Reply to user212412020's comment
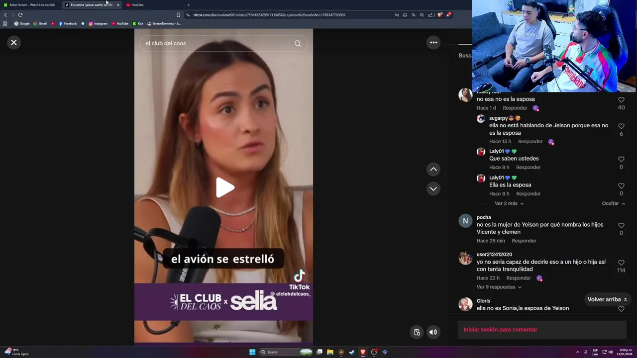The width and height of the screenshot is (637, 358). [x=519, y=278]
